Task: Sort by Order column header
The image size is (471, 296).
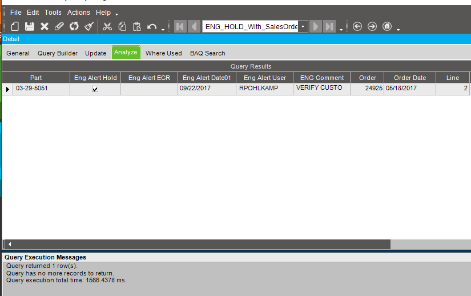Action: 367,78
